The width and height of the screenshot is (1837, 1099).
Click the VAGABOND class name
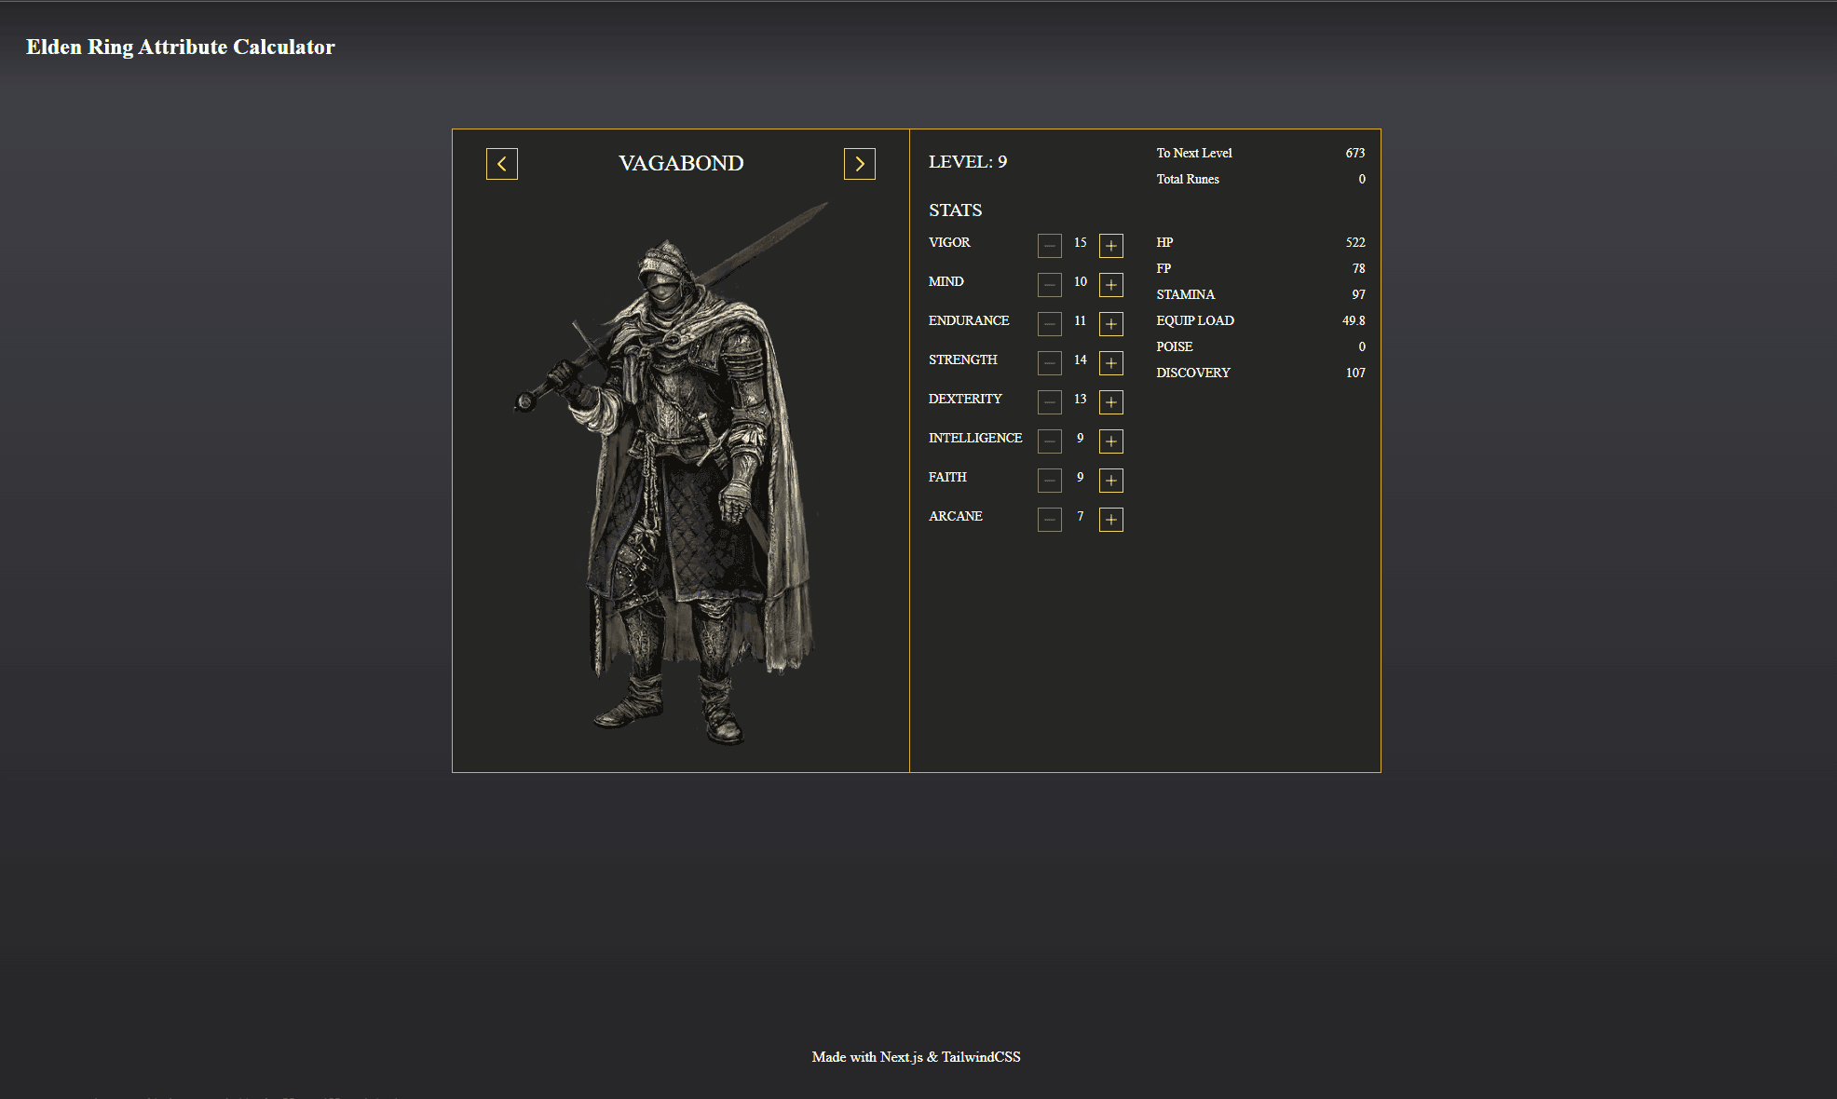pyautogui.click(x=681, y=163)
